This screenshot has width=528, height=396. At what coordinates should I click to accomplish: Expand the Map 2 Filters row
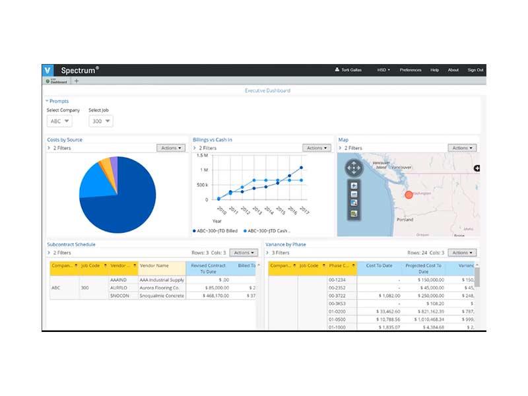[340, 148]
